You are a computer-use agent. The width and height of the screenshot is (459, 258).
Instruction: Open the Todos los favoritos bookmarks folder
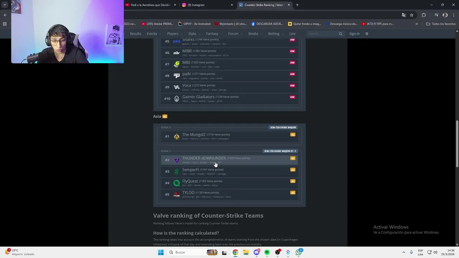pos(441,24)
